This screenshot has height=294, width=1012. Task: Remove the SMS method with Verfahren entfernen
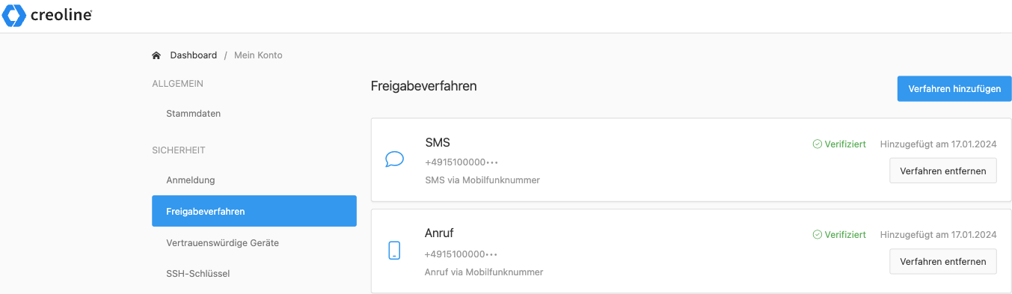pos(943,171)
